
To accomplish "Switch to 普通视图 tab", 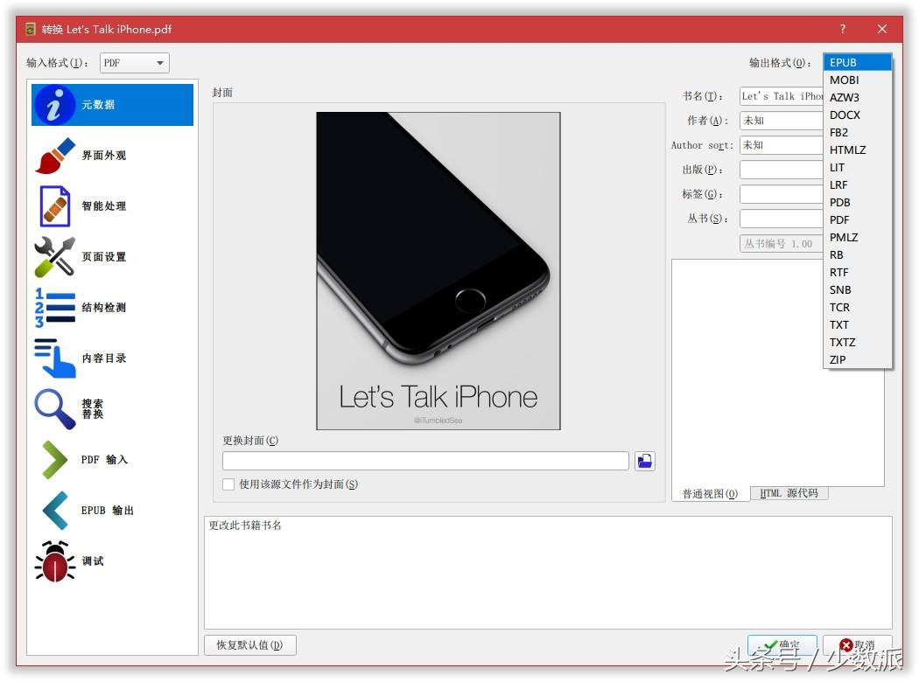I will pos(710,494).
